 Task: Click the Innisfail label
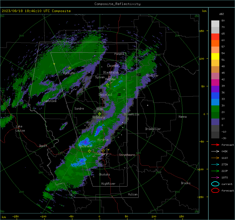[x=105, y=95]
